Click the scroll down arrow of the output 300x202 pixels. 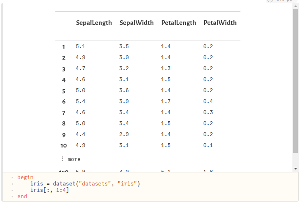click(x=295, y=169)
